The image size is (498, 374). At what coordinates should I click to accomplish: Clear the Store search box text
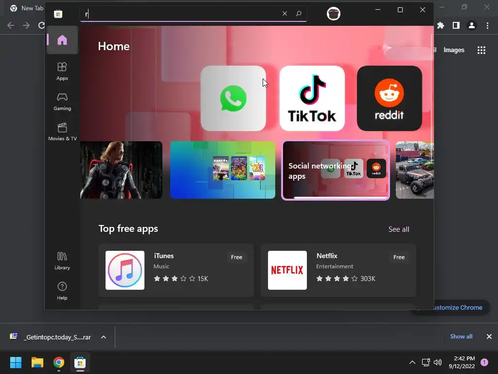click(285, 13)
